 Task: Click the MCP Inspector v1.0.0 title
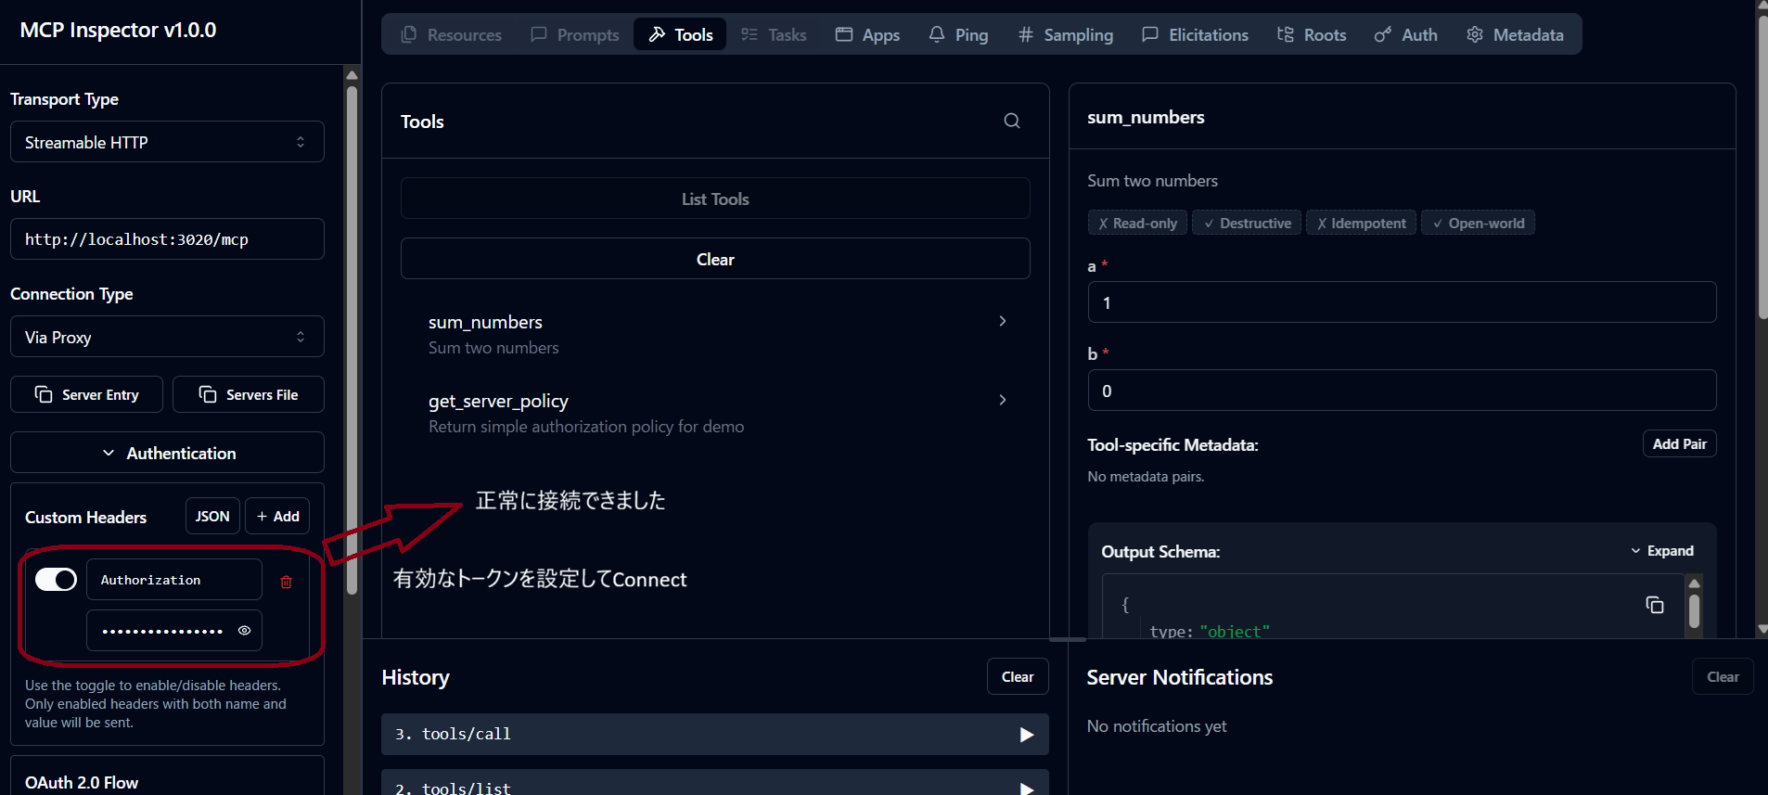118,30
